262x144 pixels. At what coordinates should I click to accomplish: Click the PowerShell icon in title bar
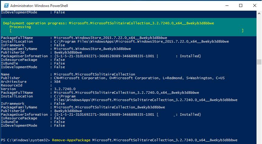pyautogui.click(x=6, y=5)
